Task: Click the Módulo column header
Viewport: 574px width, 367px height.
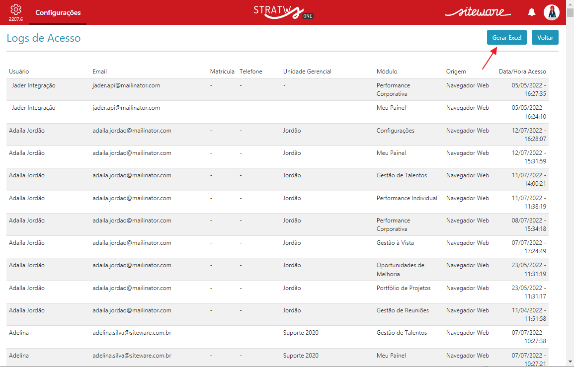Action: [387, 72]
